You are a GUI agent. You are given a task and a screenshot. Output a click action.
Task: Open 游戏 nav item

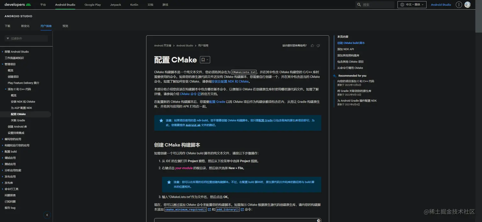click(x=165, y=5)
